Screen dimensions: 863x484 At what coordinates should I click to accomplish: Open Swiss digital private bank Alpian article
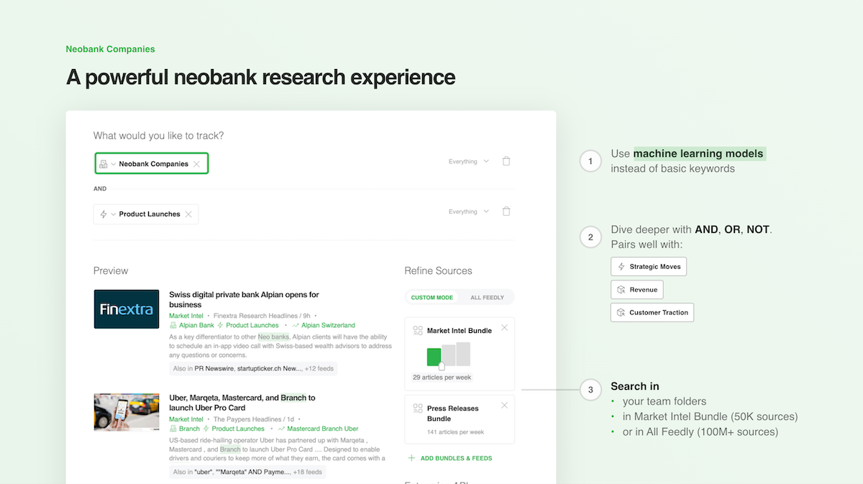(x=244, y=299)
